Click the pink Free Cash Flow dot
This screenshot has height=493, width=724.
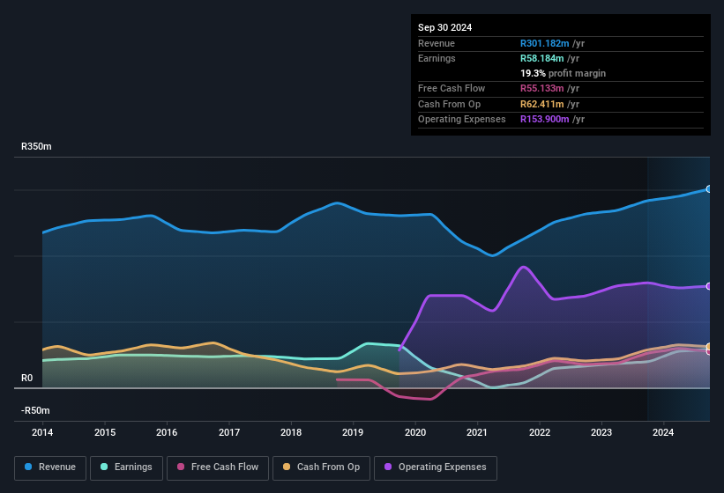pyautogui.click(x=182, y=467)
